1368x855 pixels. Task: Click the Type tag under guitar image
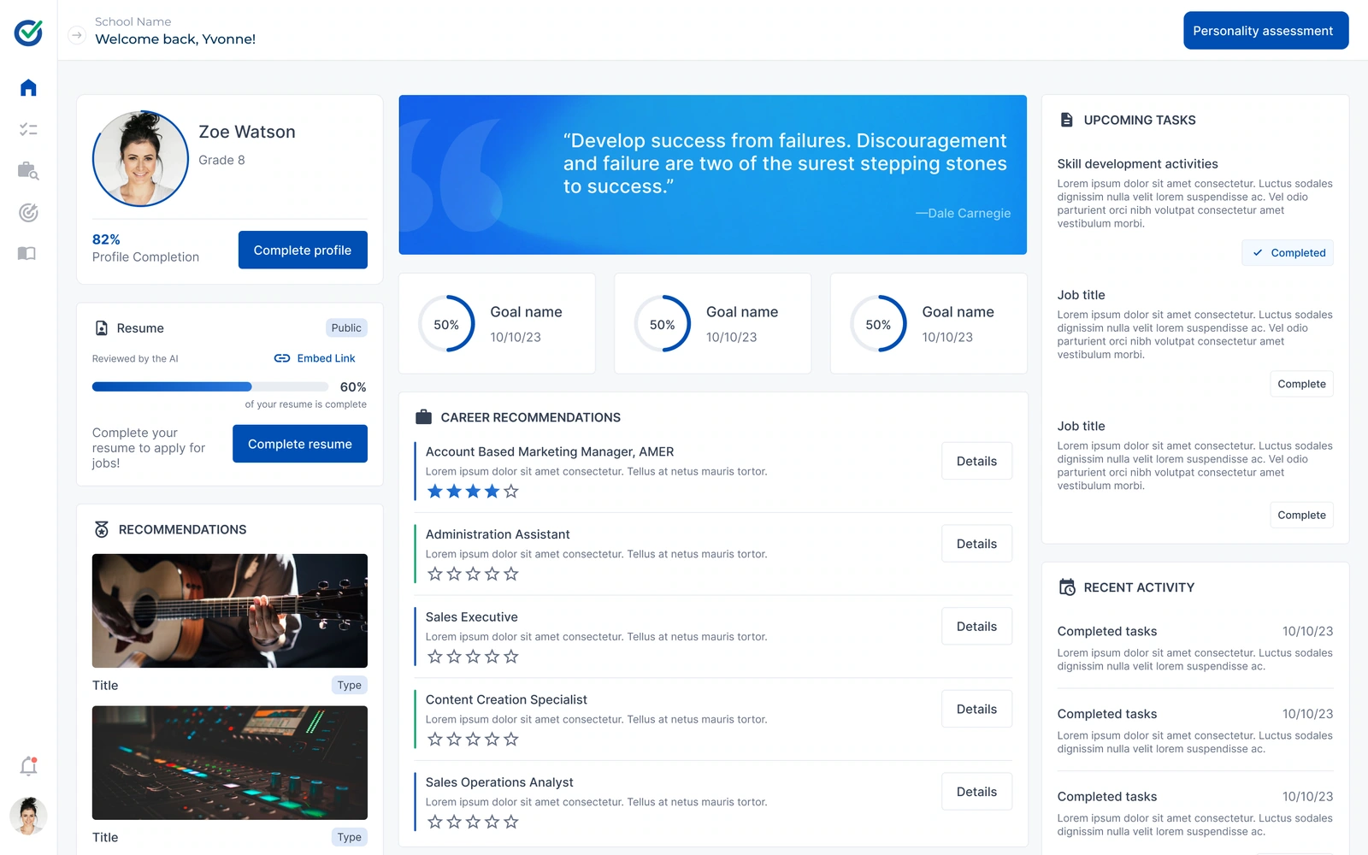pyautogui.click(x=349, y=685)
